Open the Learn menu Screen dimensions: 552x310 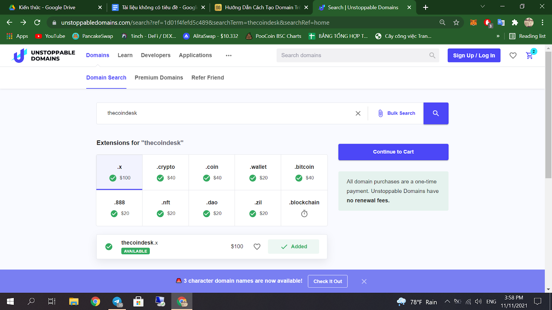125,55
